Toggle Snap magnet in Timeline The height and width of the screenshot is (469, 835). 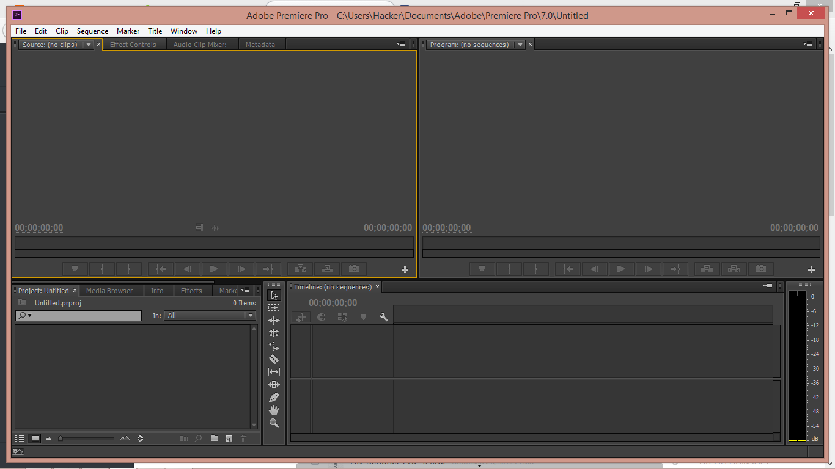point(322,317)
